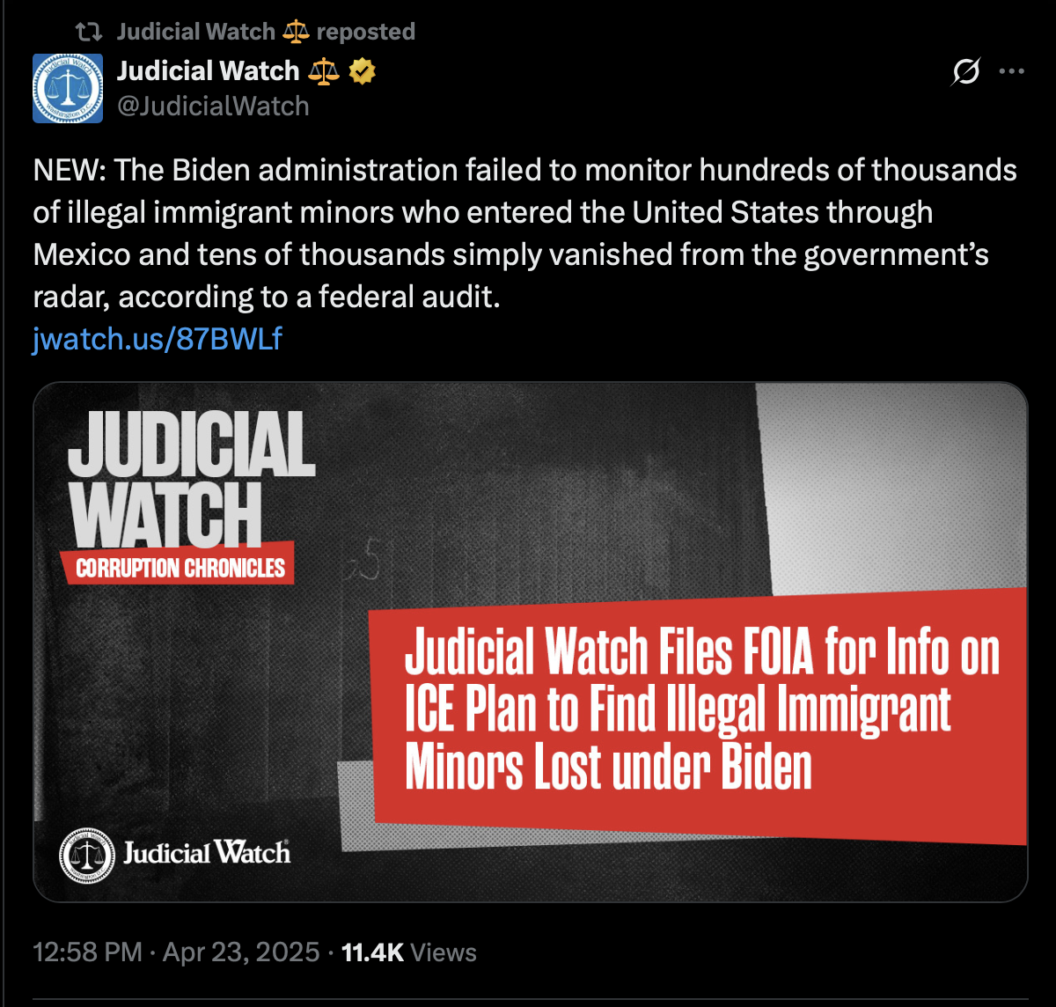Click the @JudicialWatch handle
1056x1007 pixels.
click(213, 107)
